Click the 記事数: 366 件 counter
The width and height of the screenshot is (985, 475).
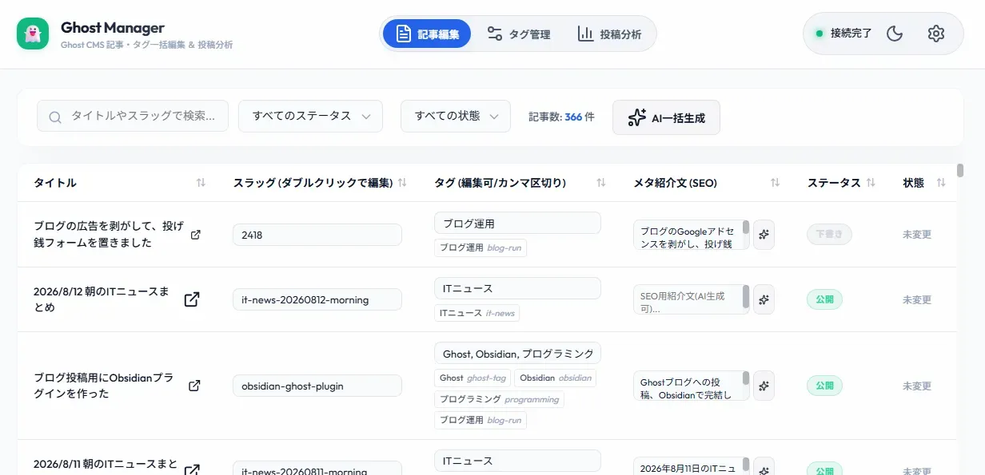tap(561, 117)
